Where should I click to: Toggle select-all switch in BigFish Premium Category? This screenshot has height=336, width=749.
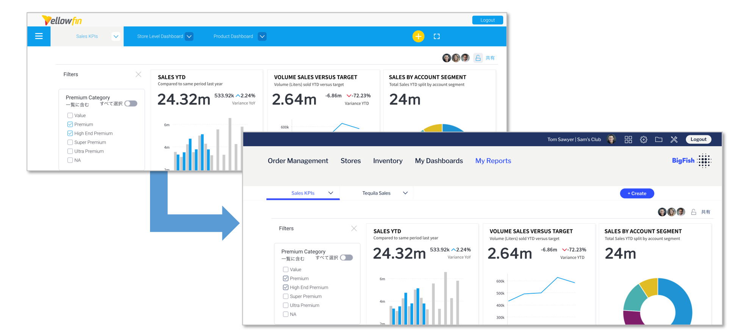tap(346, 258)
